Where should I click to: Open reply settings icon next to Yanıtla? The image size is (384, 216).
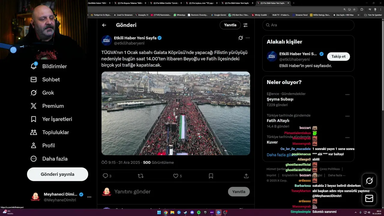point(245,25)
